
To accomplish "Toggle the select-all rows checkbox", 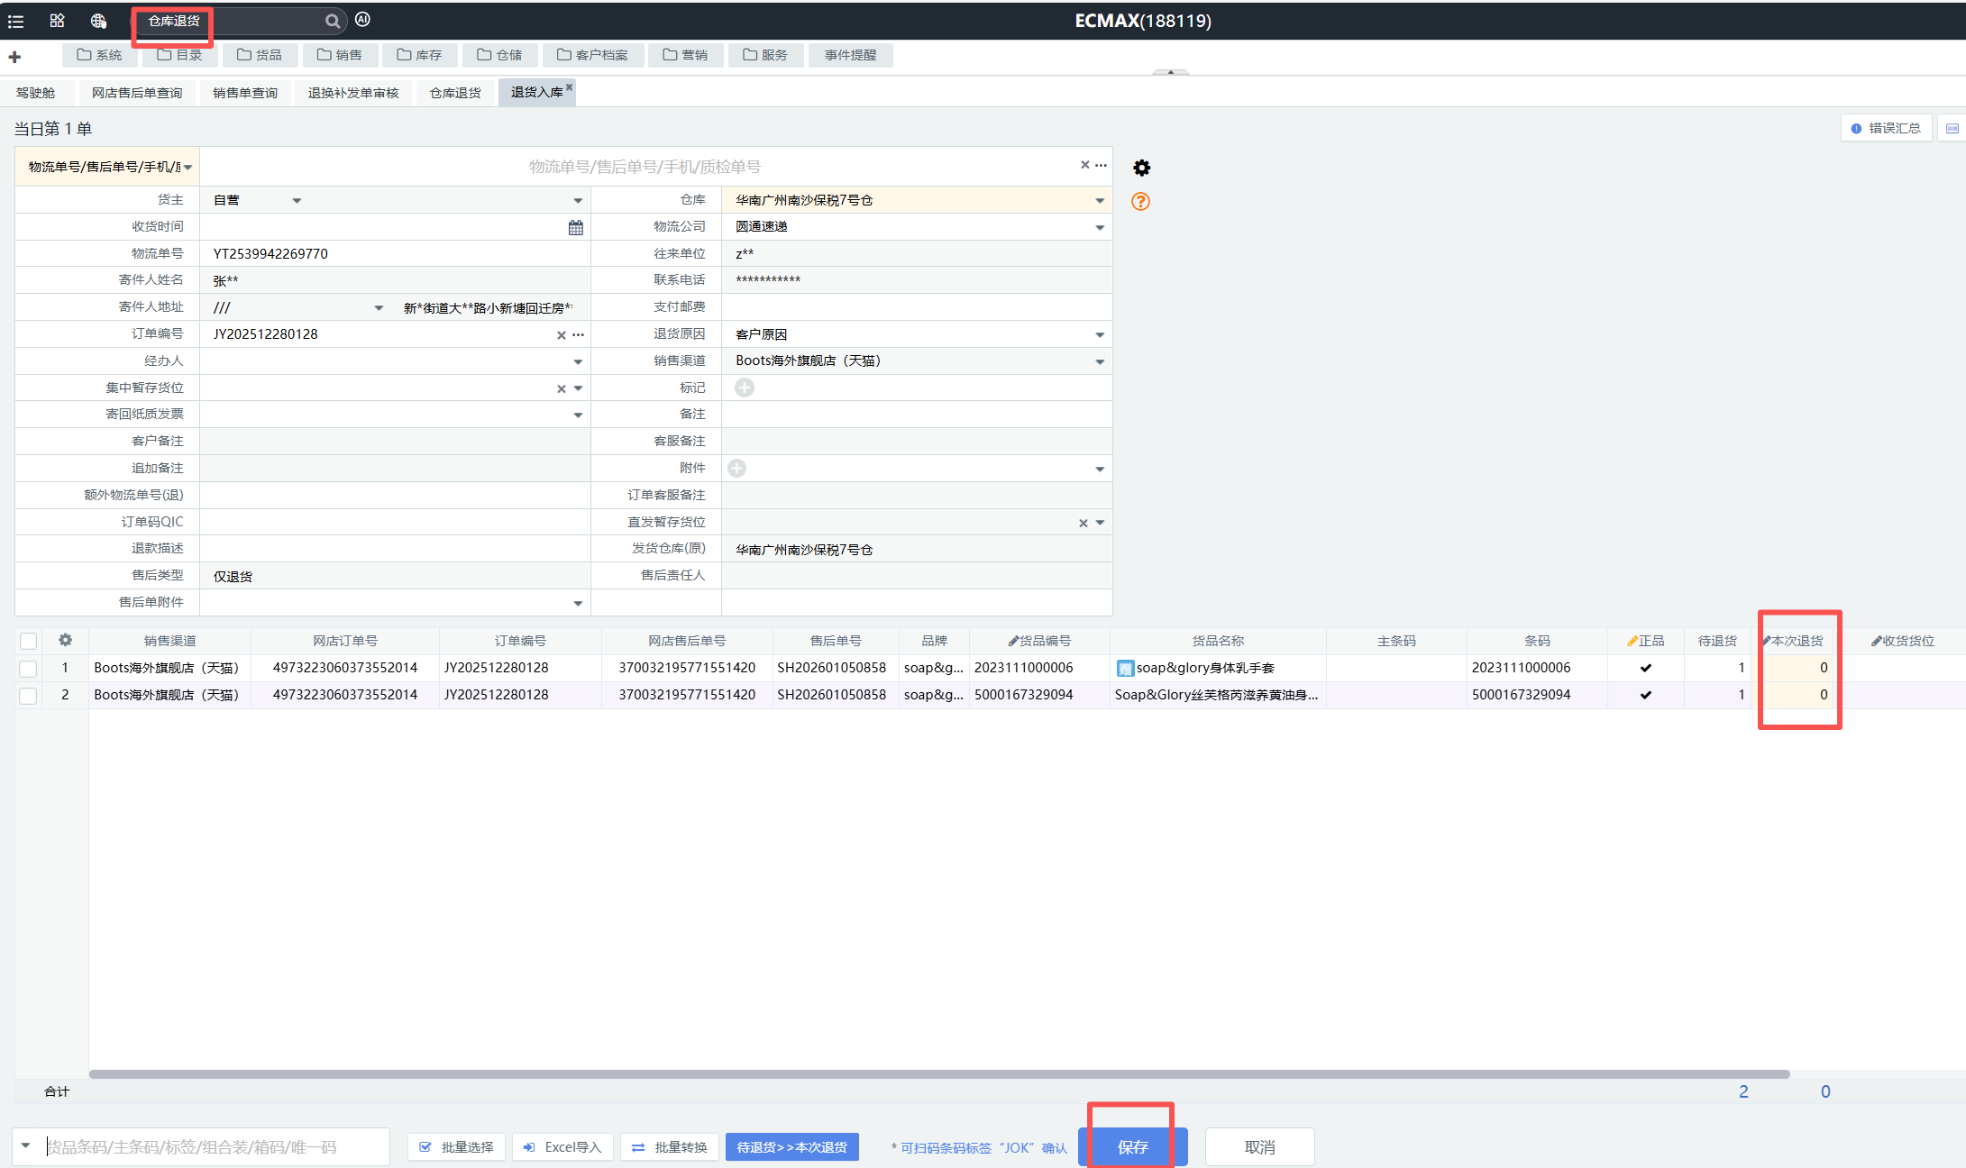I will point(28,641).
